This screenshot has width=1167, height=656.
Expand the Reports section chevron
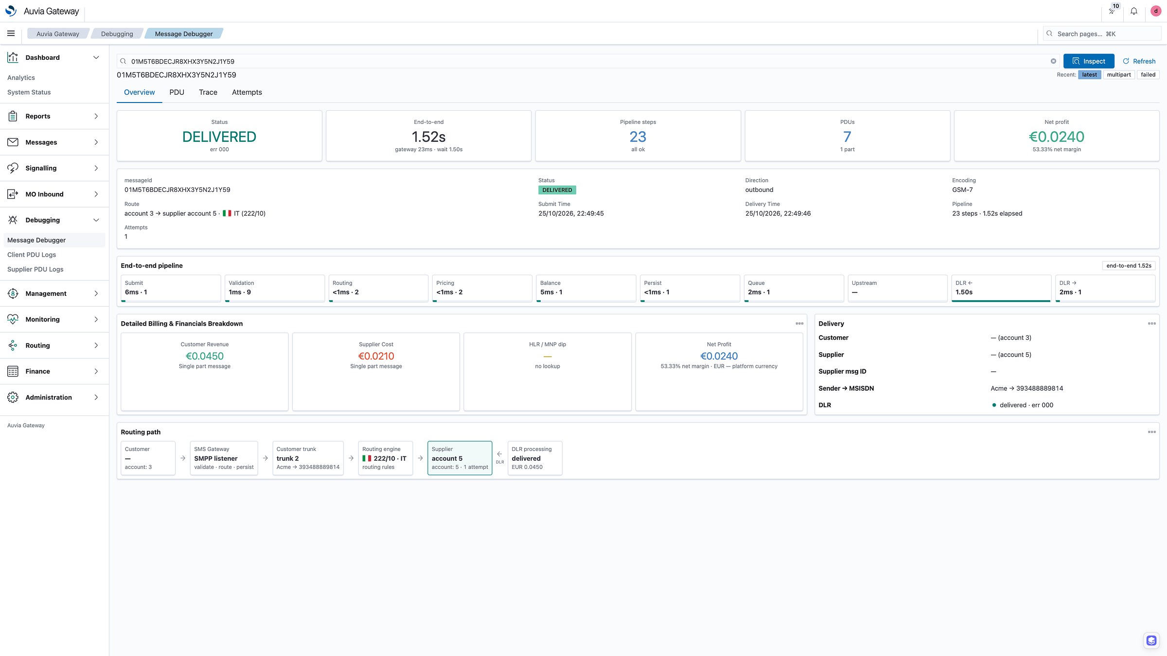tap(96, 116)
